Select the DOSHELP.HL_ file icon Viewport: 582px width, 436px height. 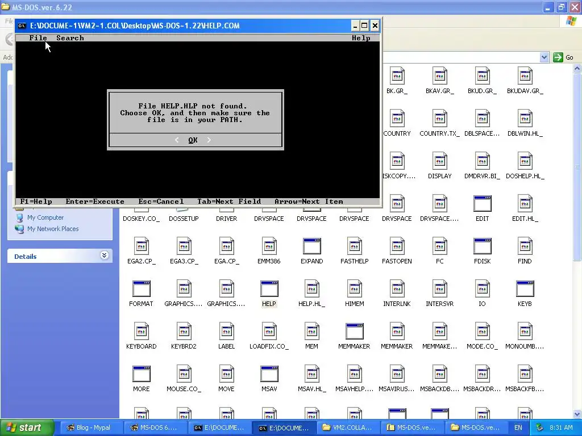pyautogui.click(x=525, y=161)
